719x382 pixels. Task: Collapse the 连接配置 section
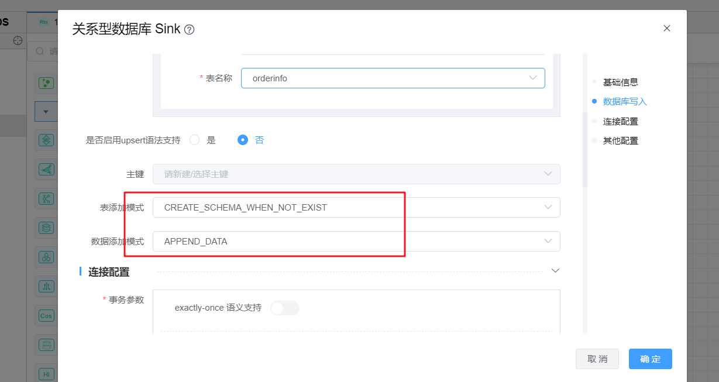[x=556, y=271]
